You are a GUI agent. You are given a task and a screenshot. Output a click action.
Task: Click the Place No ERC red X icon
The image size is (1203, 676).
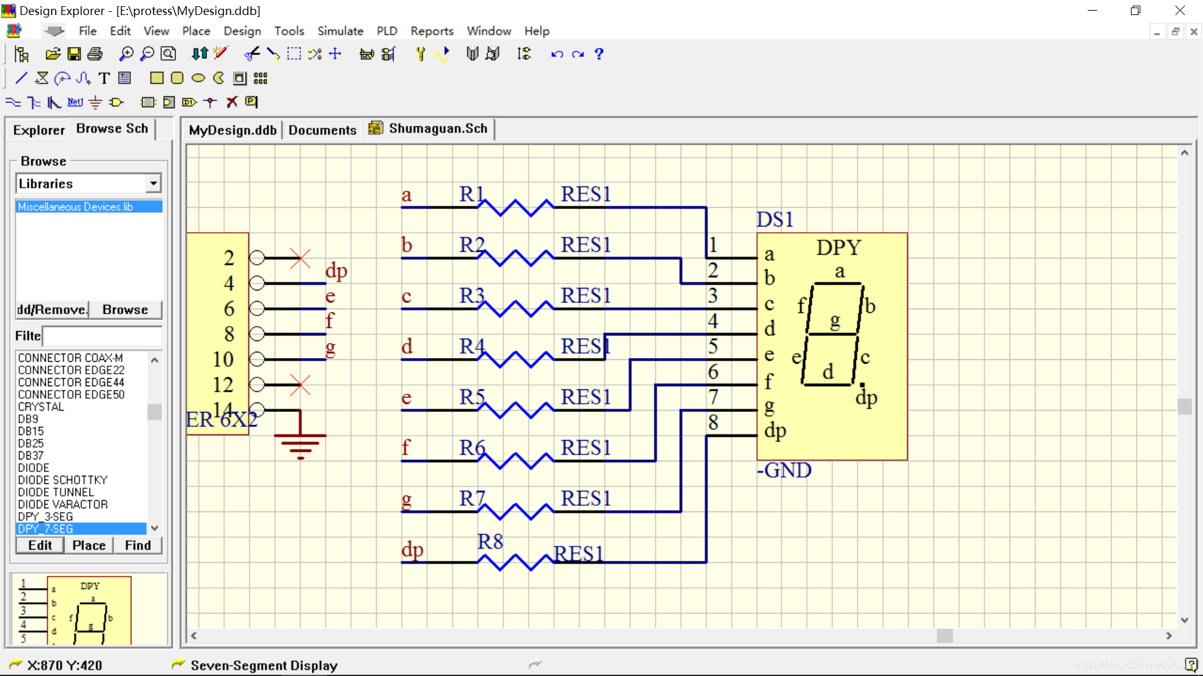click(x=232, y=102)
